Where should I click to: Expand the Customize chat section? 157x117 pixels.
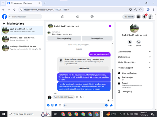point(134,51)
